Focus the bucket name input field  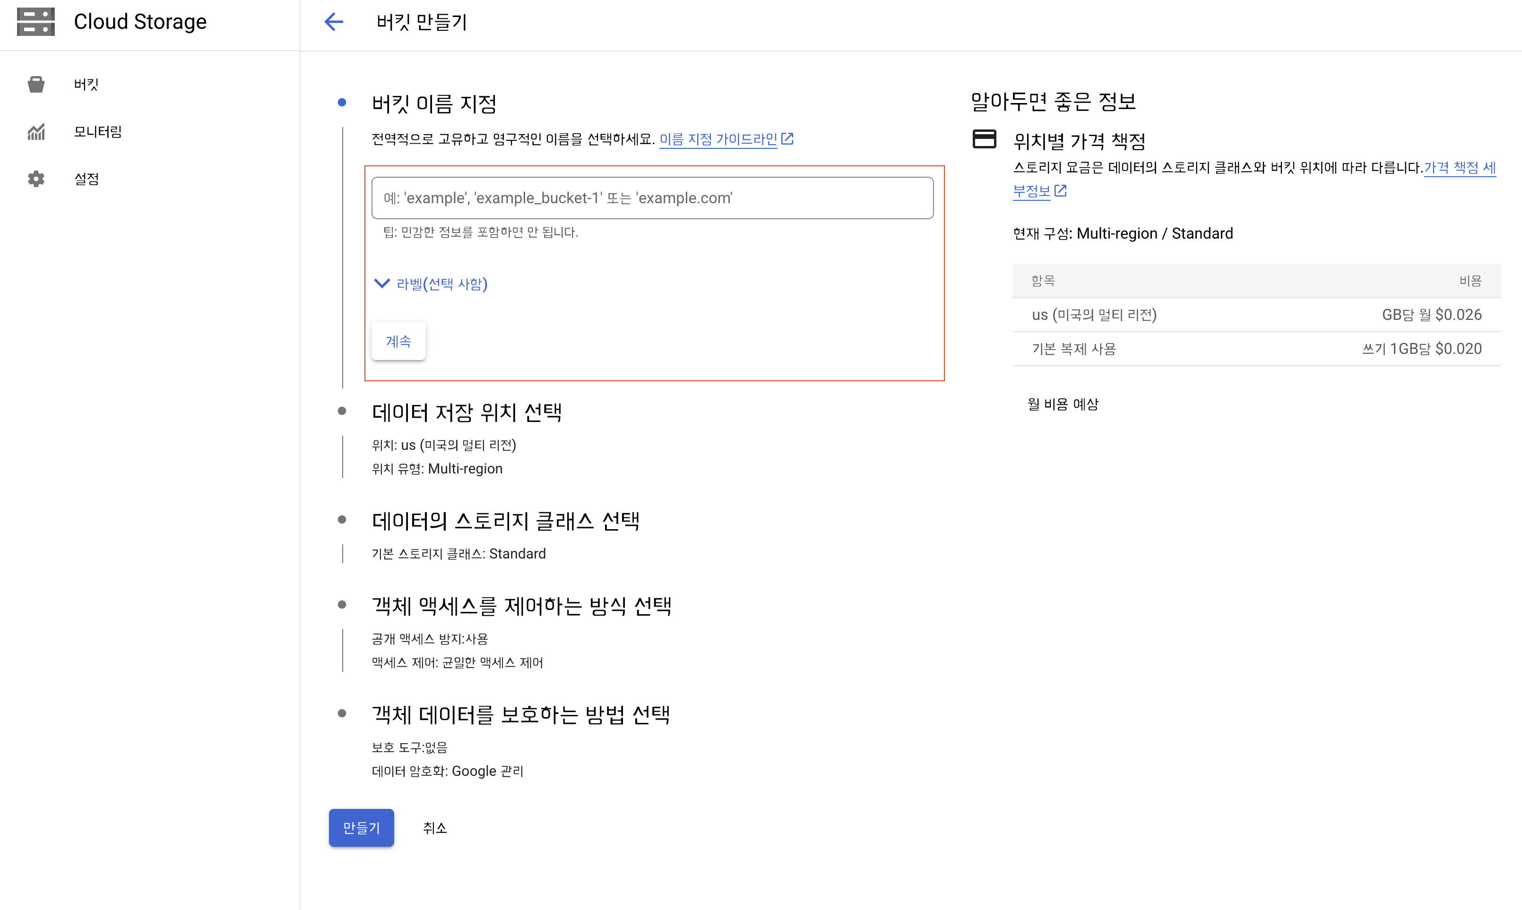[652, 198]
